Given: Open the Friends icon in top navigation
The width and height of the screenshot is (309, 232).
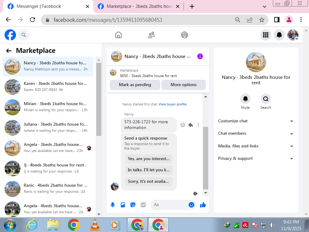Looking at the screenshot, I should pyautogui.click(x=151, y=35).
